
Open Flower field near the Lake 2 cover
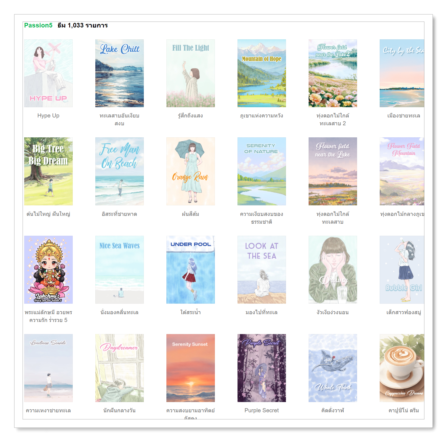point(333,73)
